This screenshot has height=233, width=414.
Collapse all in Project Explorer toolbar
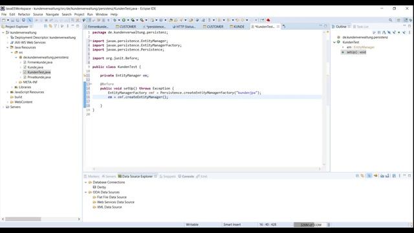(x=45, y=26)
